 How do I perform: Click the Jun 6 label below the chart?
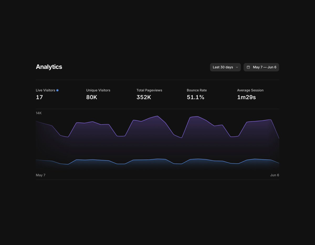(x=275, y=175)
